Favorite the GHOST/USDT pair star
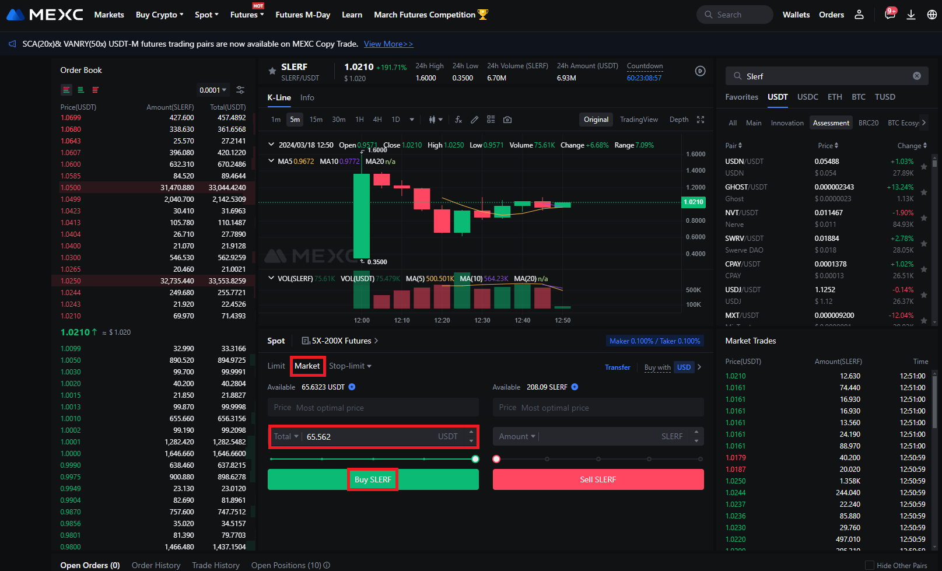The image size is (942, 571). tap(924, 192)
